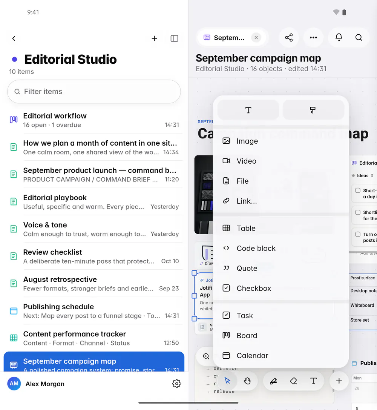Image resolution: width=377 pixels, height=410 pixels.
Task: Insert a Quote from the menu
Action: [x=281, y=268]
